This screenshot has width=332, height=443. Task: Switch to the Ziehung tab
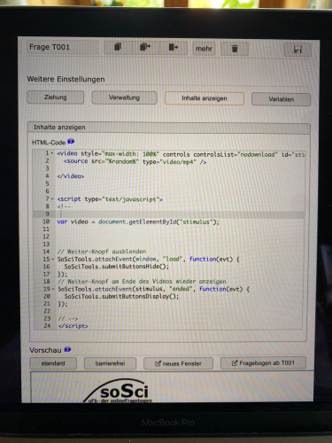click(x=55, y=97)
